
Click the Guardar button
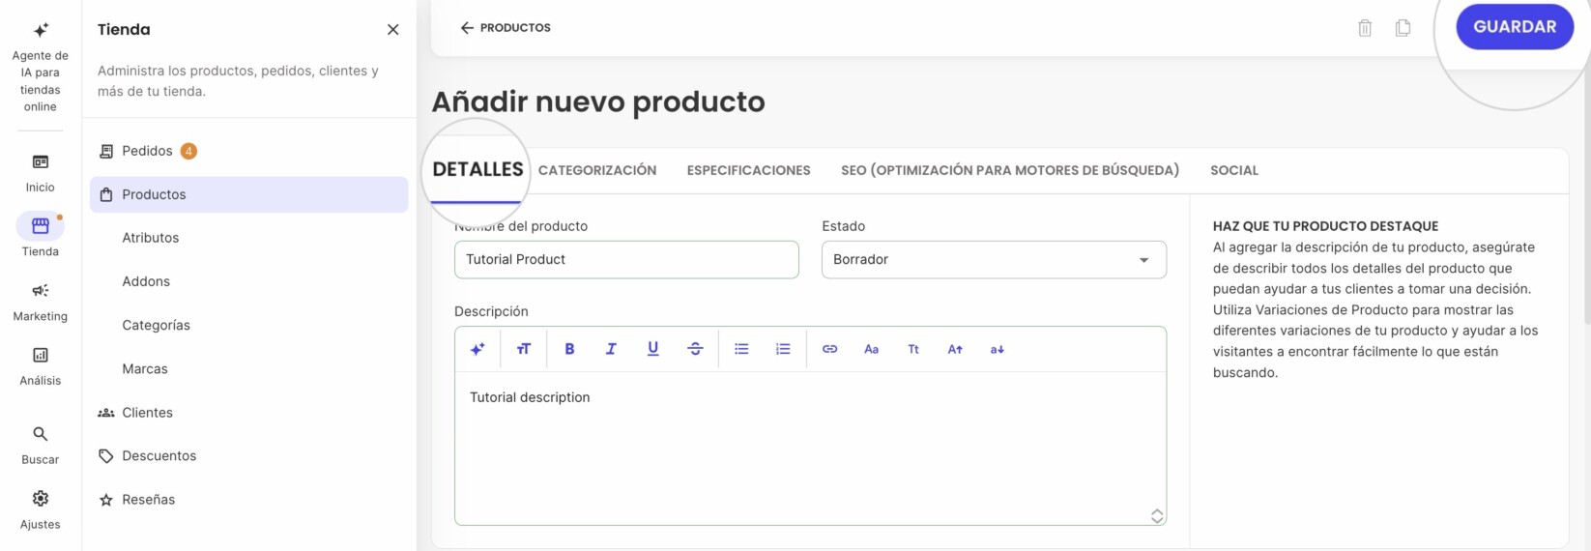pos(1515,27)
